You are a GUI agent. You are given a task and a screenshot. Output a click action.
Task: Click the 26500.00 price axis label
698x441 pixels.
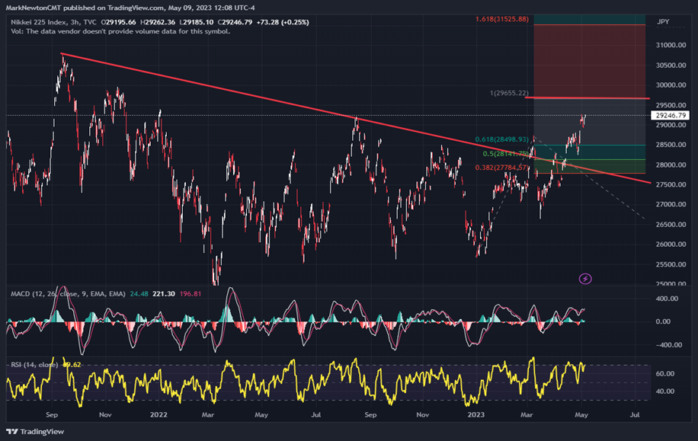pos(671,224)
